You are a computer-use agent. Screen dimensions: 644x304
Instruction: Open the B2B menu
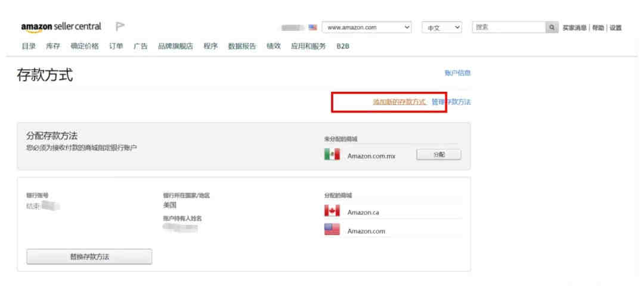[x=343, y=47]
